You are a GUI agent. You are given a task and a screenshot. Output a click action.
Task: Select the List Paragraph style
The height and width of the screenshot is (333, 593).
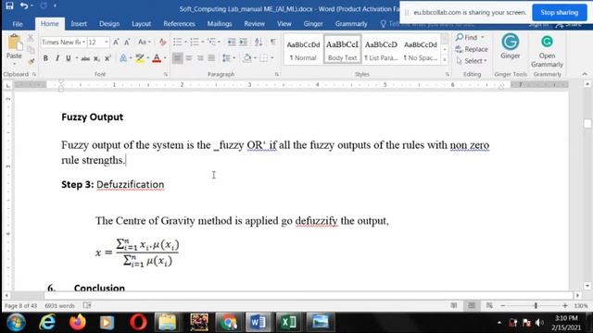coord(381,50)
